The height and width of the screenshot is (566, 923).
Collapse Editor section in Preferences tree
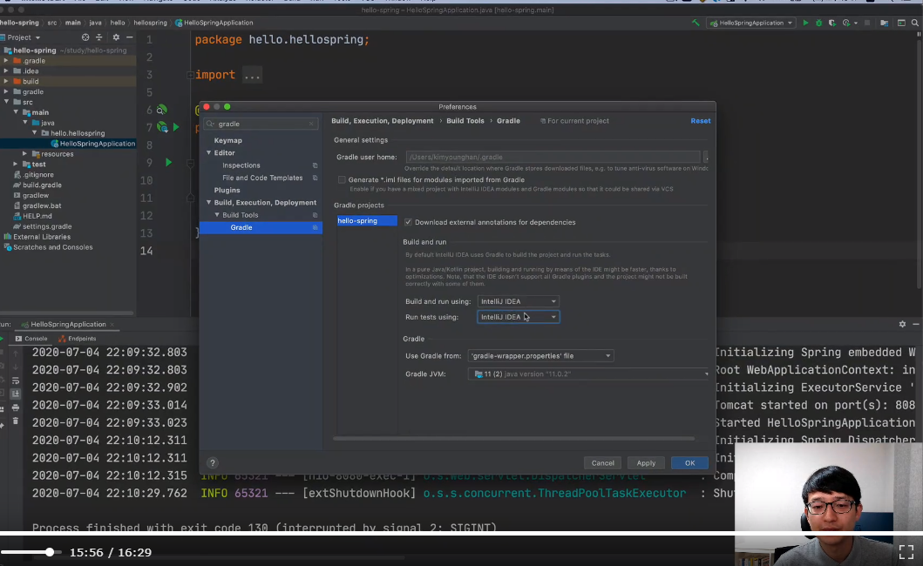click(208, 153)
